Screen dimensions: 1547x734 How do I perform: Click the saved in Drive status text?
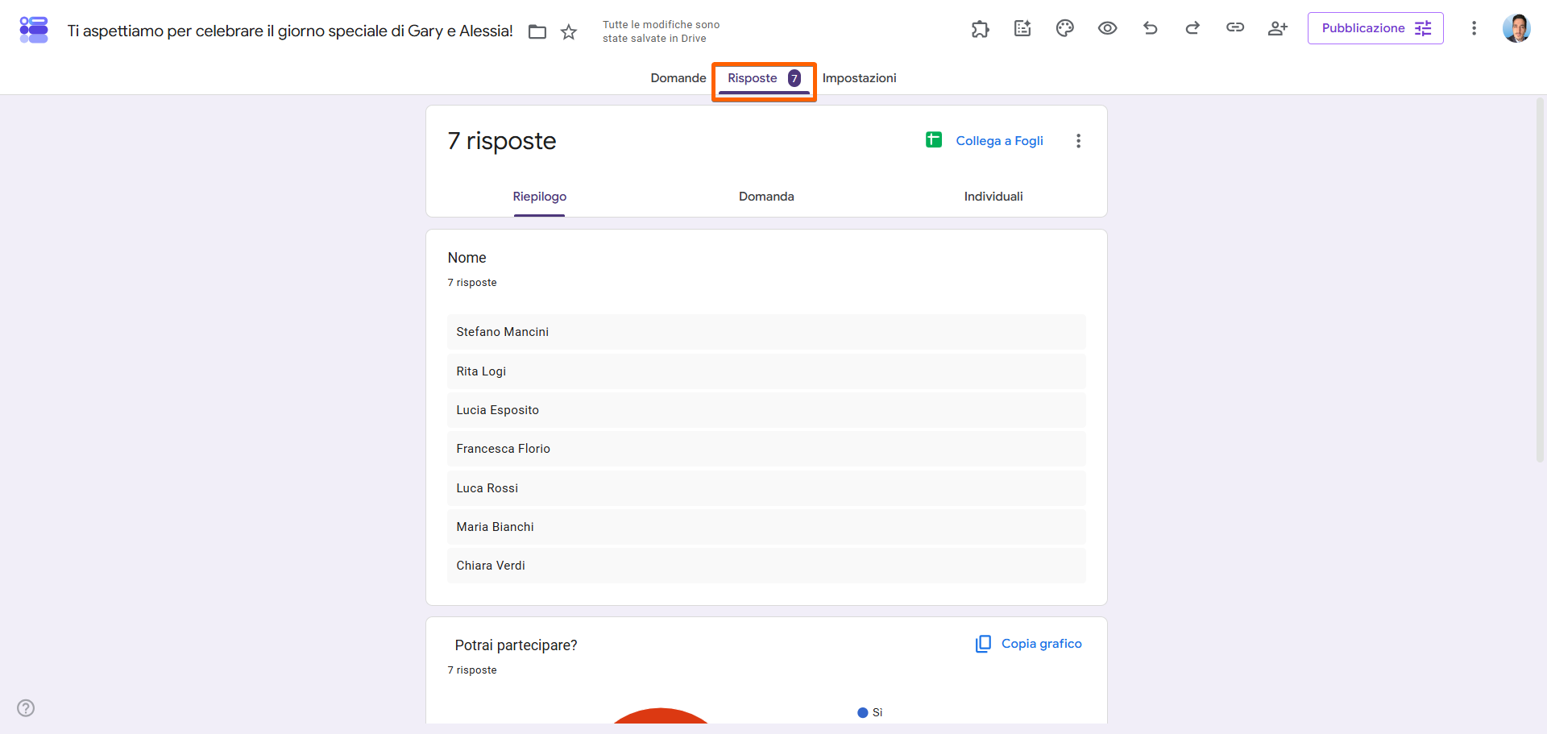(x=662, y=31)
